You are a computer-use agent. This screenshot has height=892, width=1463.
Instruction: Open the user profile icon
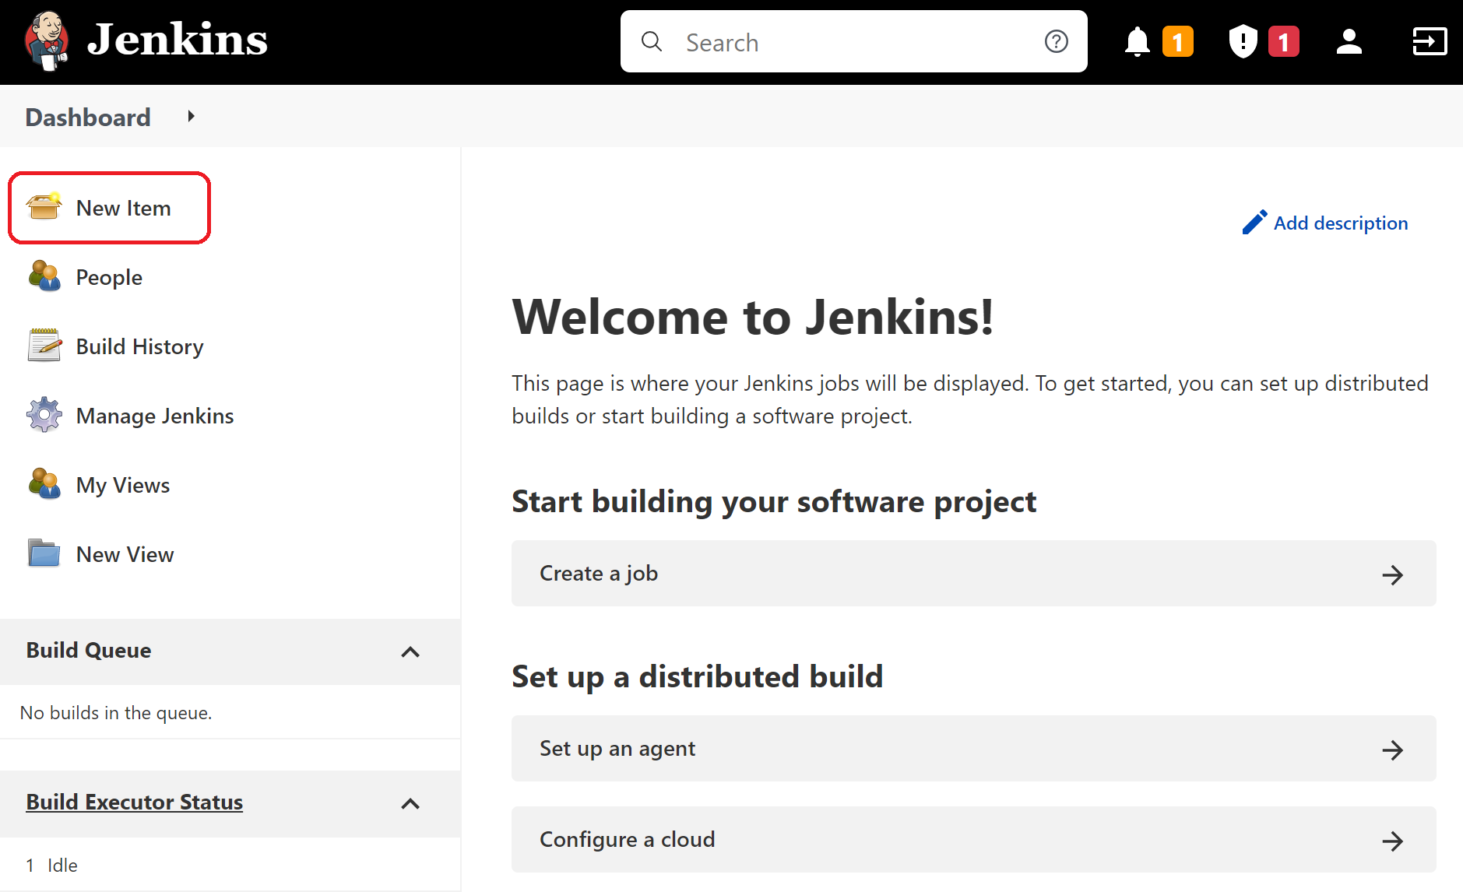[x=1349, y=41]
